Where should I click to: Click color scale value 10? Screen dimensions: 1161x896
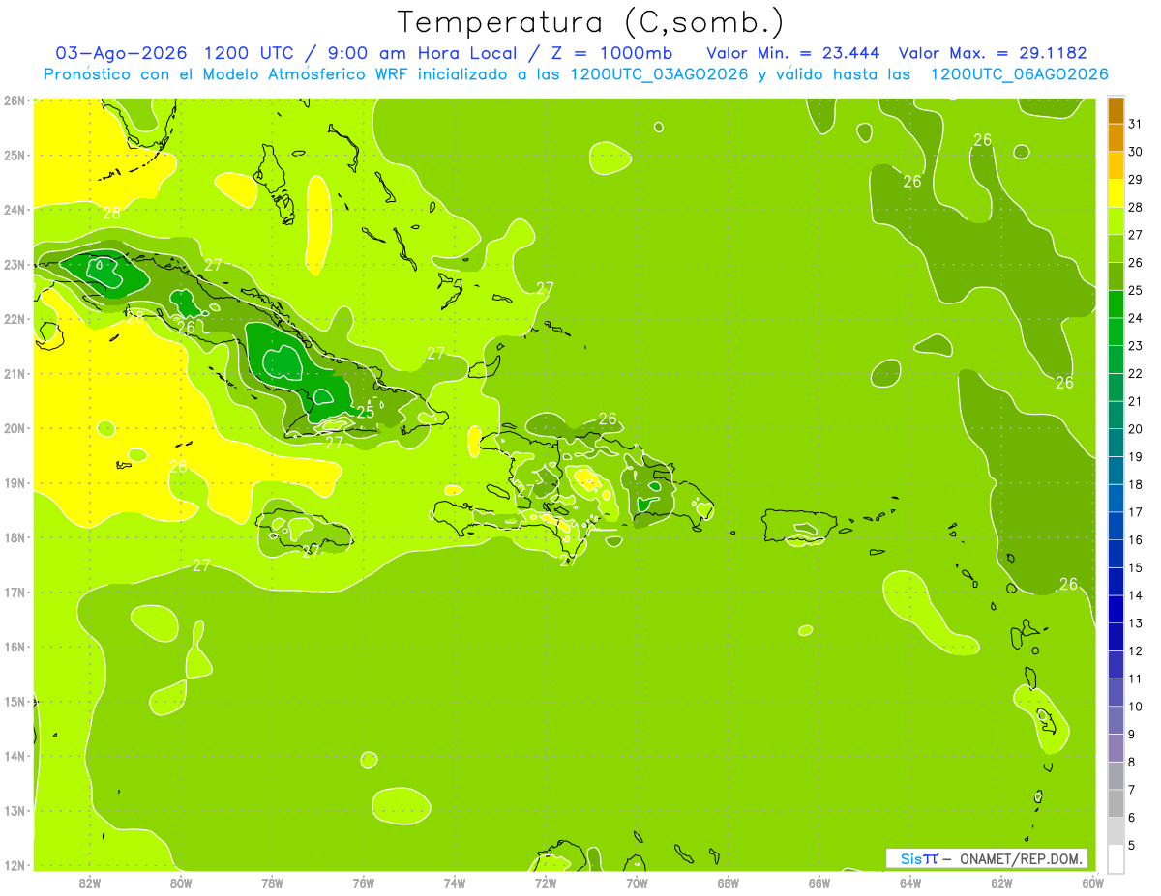pos(1135,707)
